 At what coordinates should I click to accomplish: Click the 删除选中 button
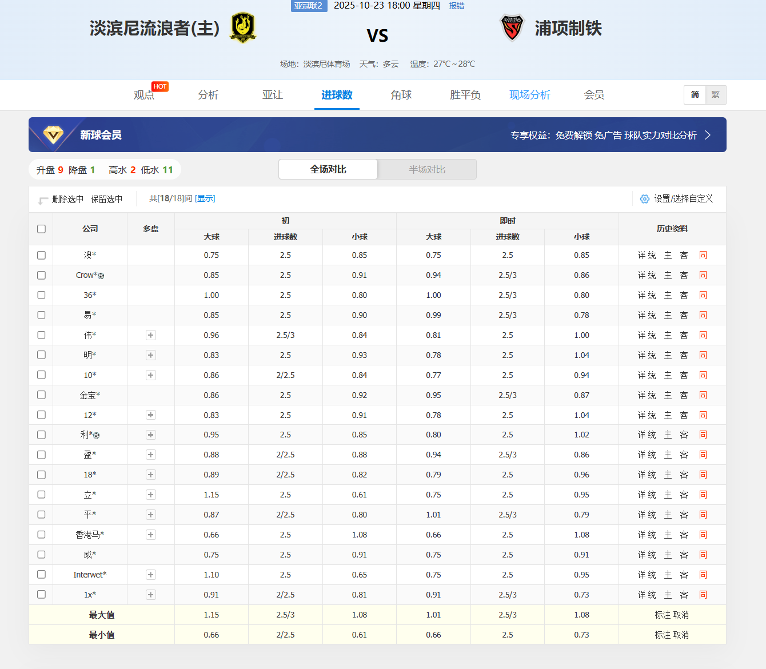(x=67, y=199)
